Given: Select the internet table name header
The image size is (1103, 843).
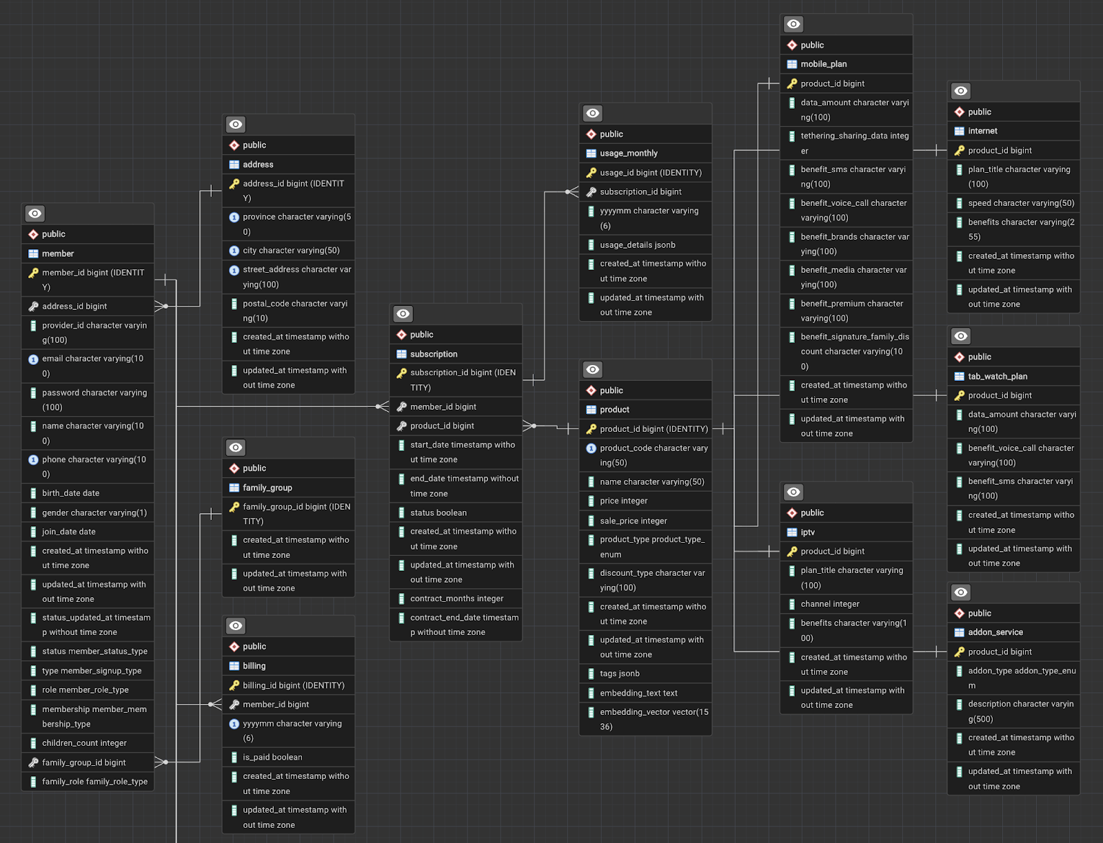Looking at the screenshot, I should tap(982, 131).
